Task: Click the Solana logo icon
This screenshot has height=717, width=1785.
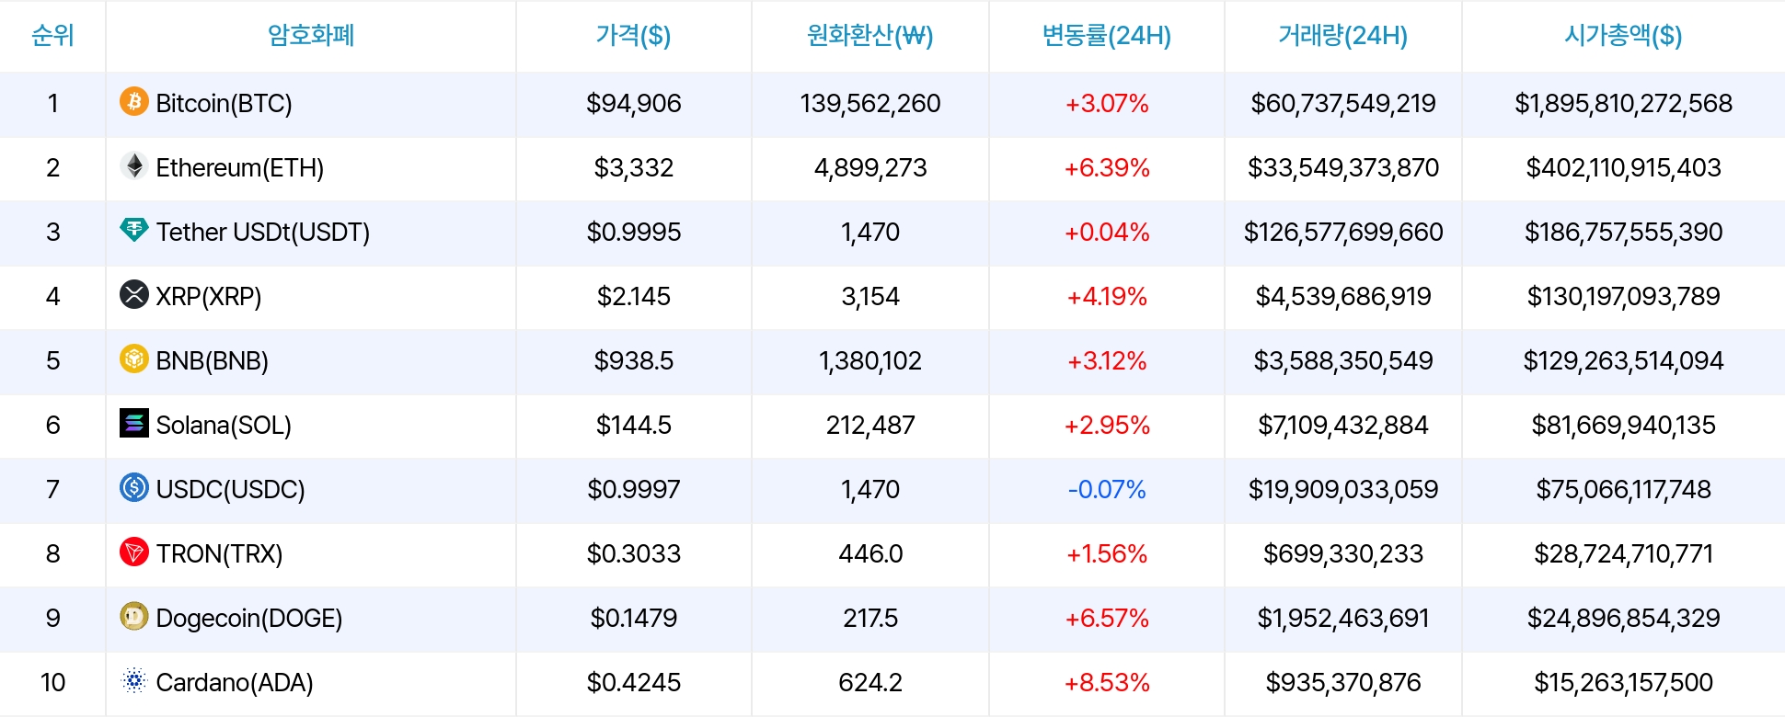Action: (x=134, y=423)
